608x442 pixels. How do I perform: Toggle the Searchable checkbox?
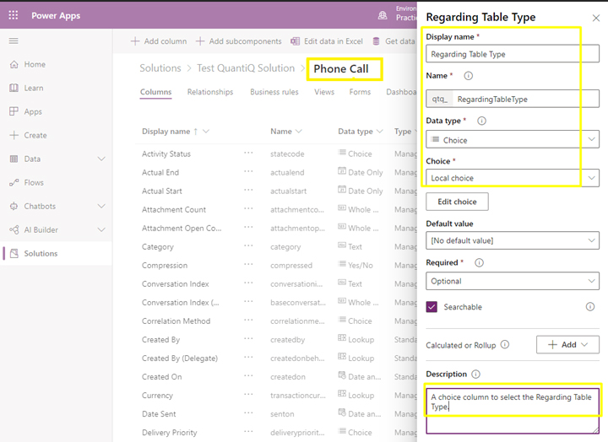coord(432,307)
